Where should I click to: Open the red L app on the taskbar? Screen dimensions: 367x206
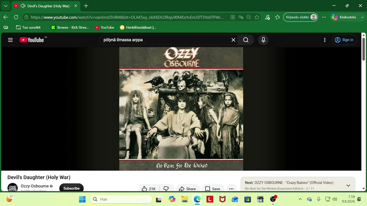tap(210, 199)
